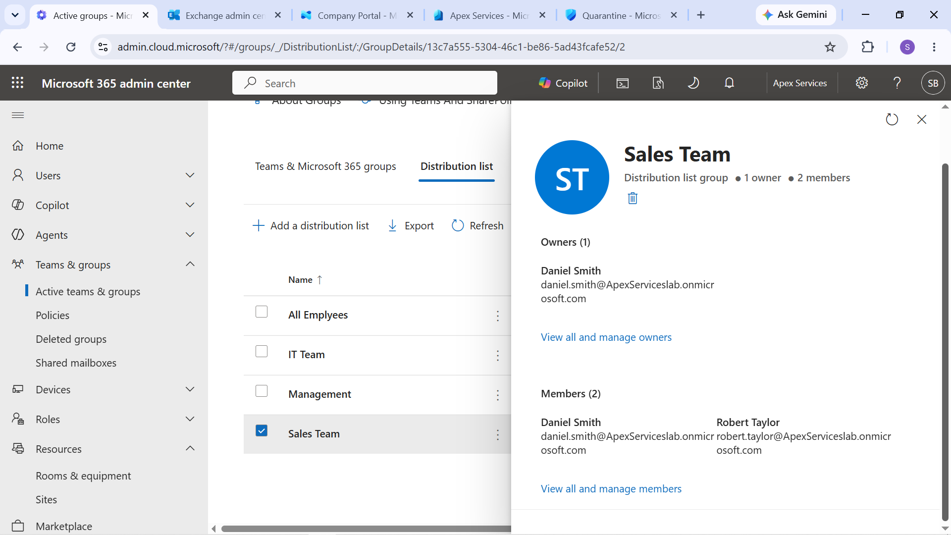Viewport: 951px width, 535px height.
Task: Open more actions for All Emplyees row
Action: (x=498, y=316)
